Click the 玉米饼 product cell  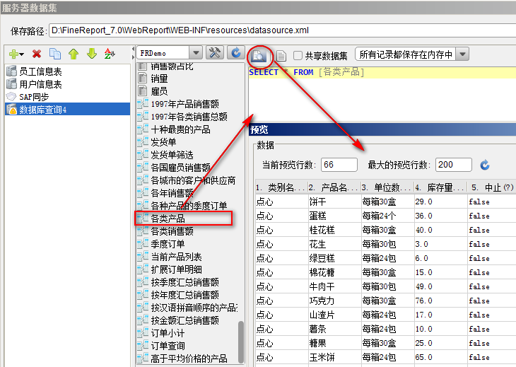pyautogui.click(x=334, y=358)
